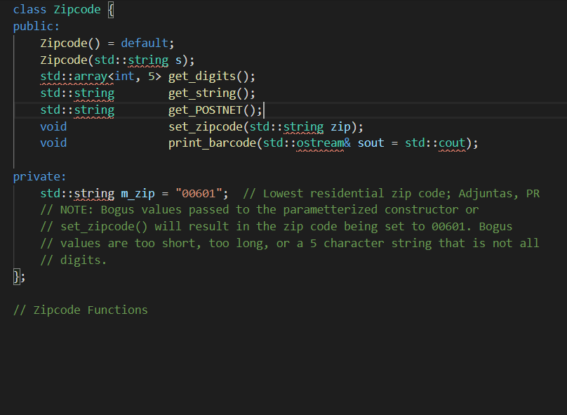Viewport: 567px width, 415px height.
Task: Click the 'NOTE: Bogus values' comment line
Action: click(x=260, y=210)
